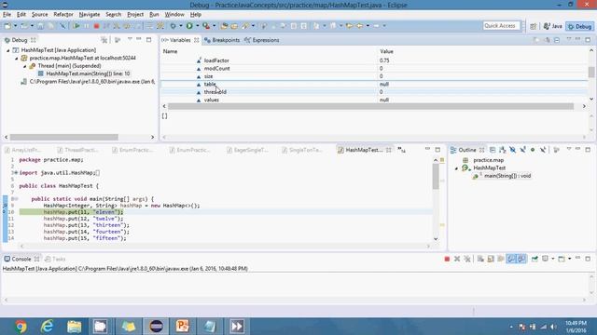Screen dimensions: 597x335
Task: Click the Open Perspective icon
Action: pyautogui.click(x=533, y=26)
